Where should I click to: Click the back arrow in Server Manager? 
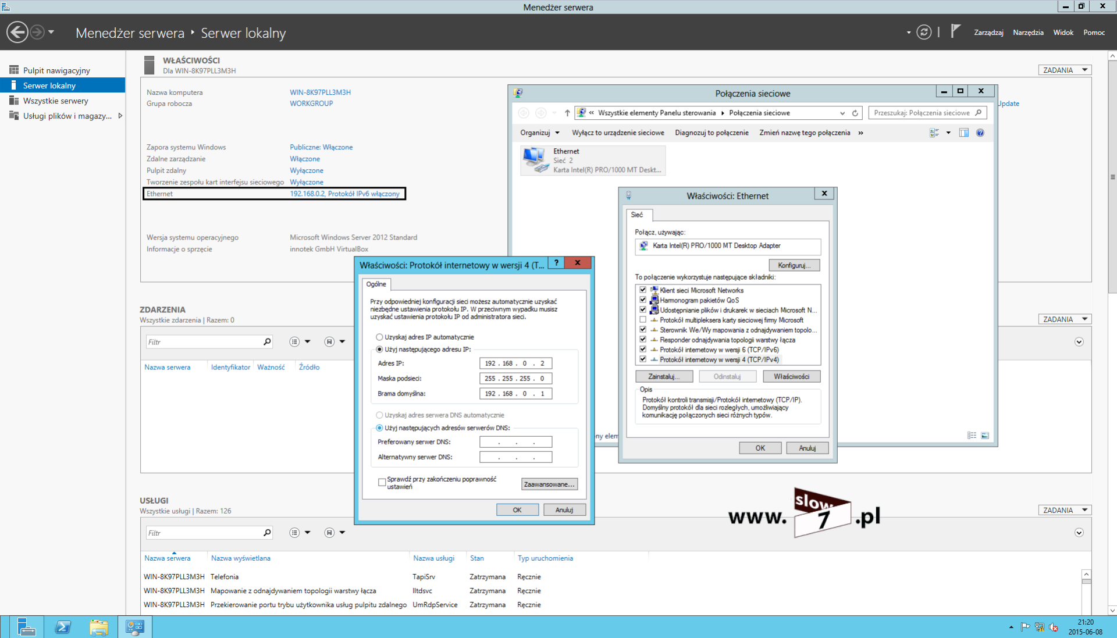tap(17, 32)
